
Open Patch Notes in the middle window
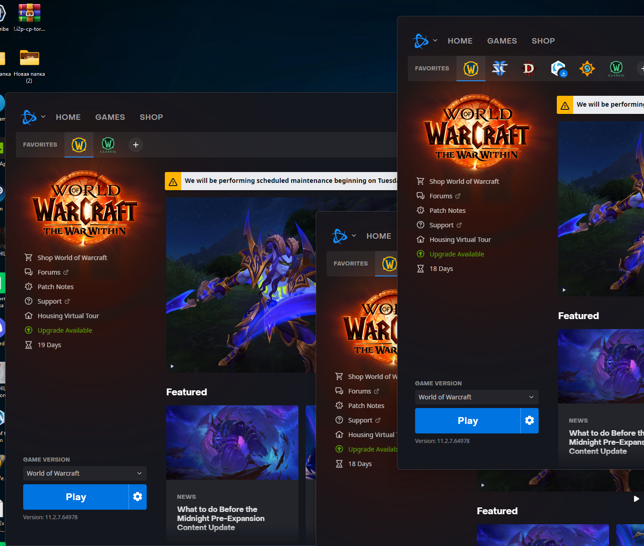point(360,406)
